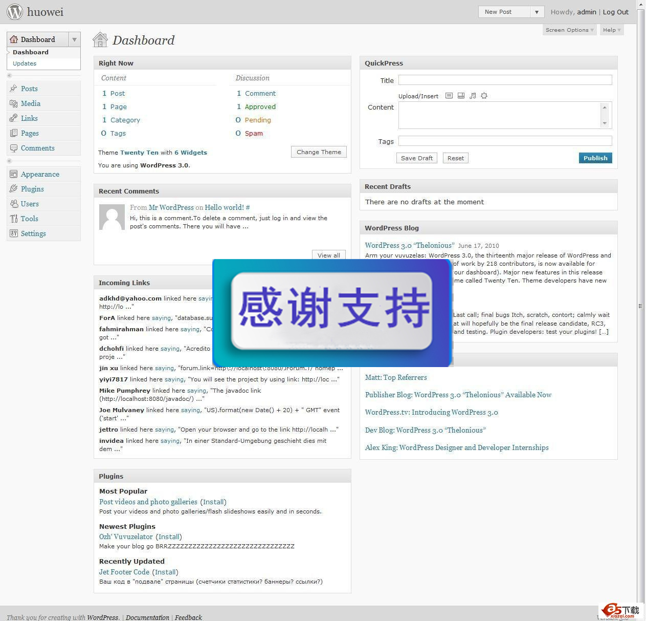Collapse sidebar using arrow above Appearance
This screenshot has width=646, height=621.
pos(9,161)
